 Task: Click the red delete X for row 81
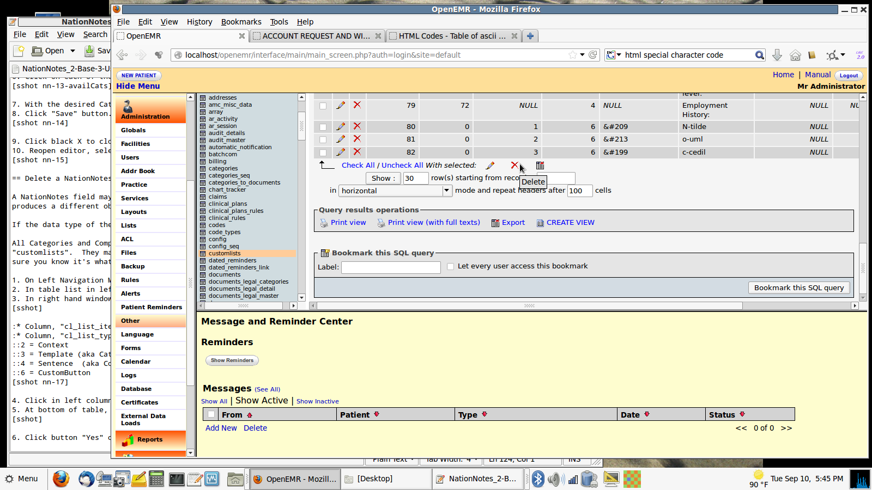(357, 139)
